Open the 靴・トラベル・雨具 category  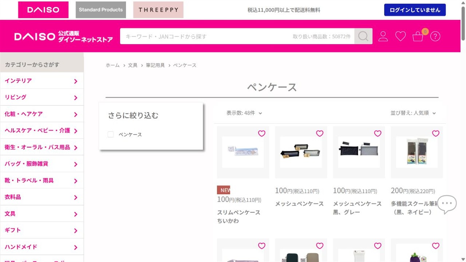(x=42, y=181)
